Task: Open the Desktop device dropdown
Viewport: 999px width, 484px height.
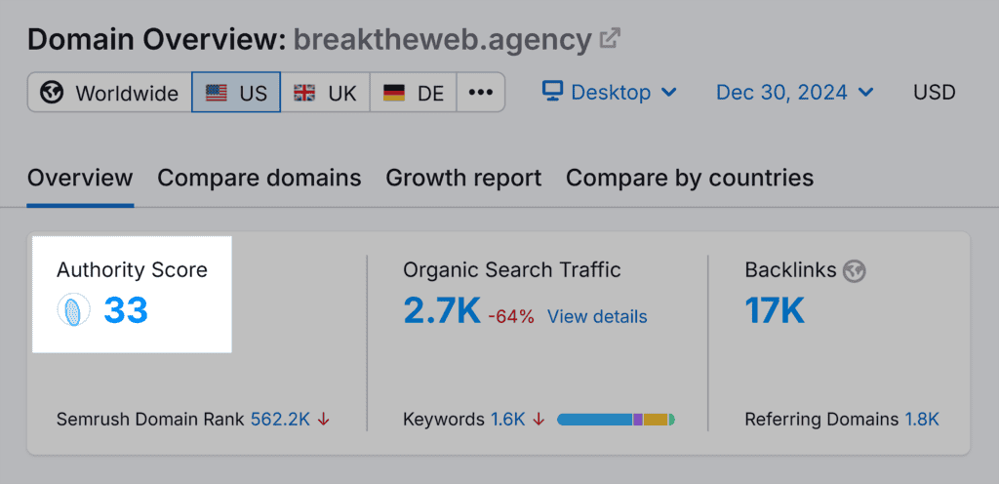Action: (x=611, y=93)
